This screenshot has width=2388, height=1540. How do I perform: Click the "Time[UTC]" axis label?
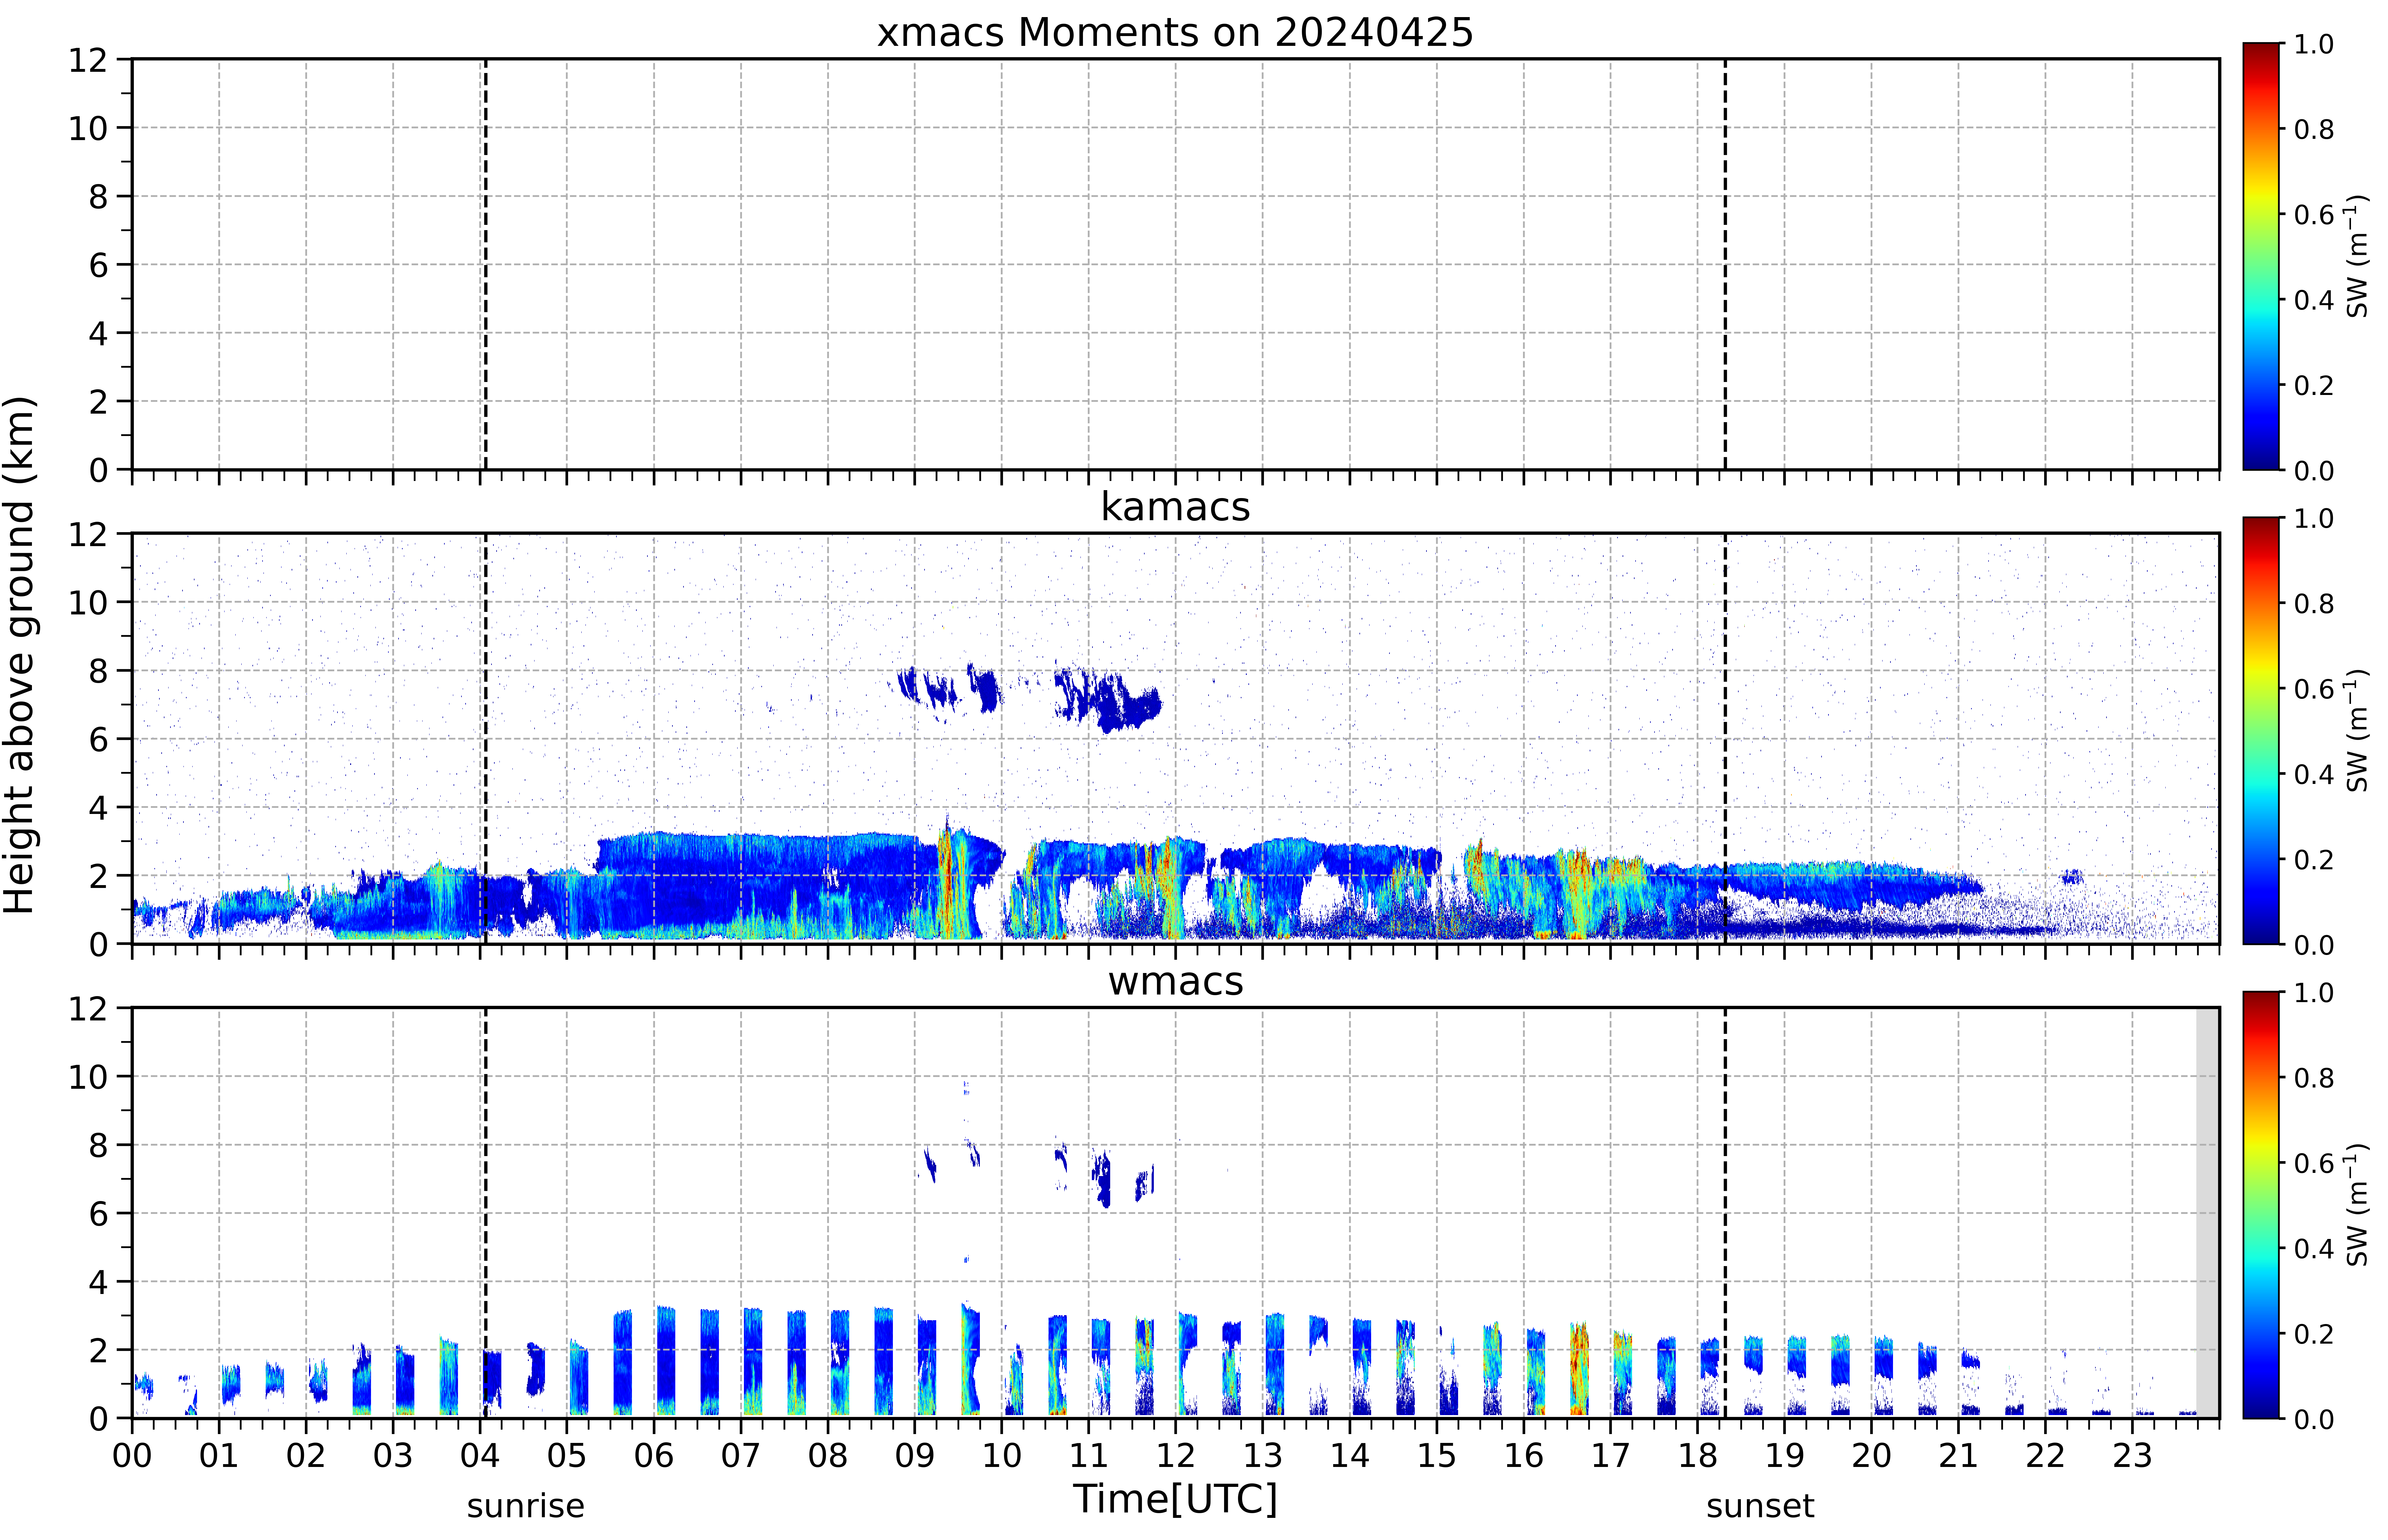[x=1175, y=1499]
